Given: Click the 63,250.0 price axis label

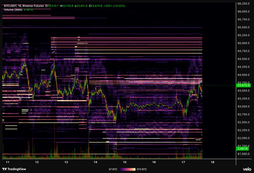Looking at the screenshot, I should [x=244, y=99].
